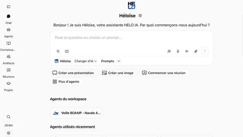Screen dimensions: 243x137
Task: Open knowledge base book icon in prompt box
Action: 67,51
